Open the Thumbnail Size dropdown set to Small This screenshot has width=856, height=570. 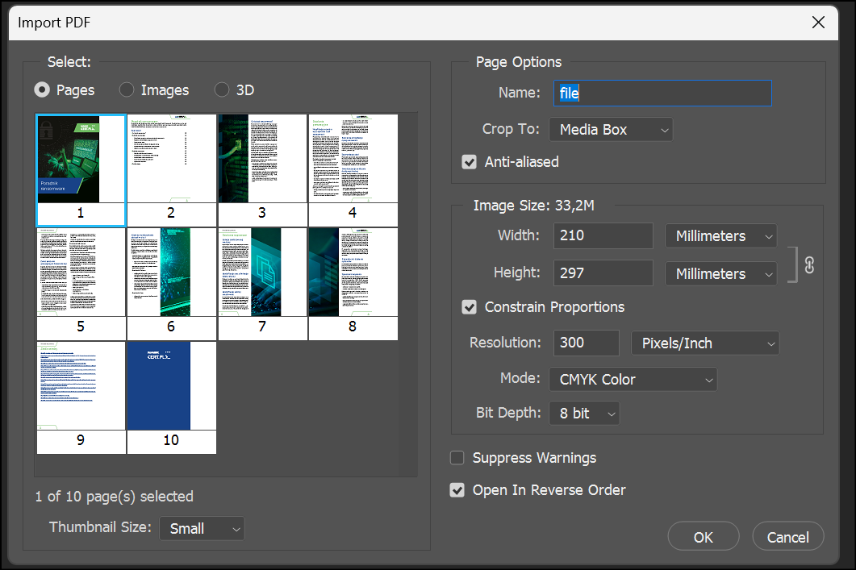click(201, 528)
